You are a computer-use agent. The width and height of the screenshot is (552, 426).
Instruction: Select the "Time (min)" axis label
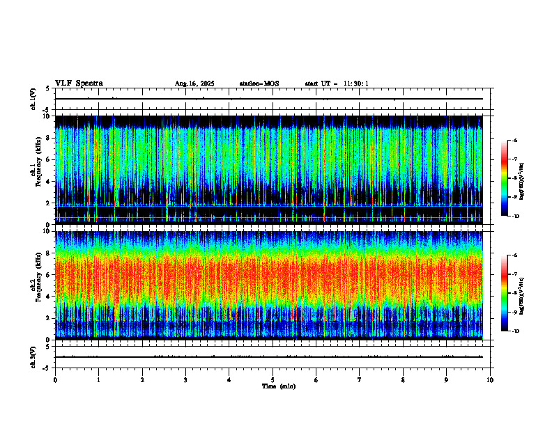(279, 386)
